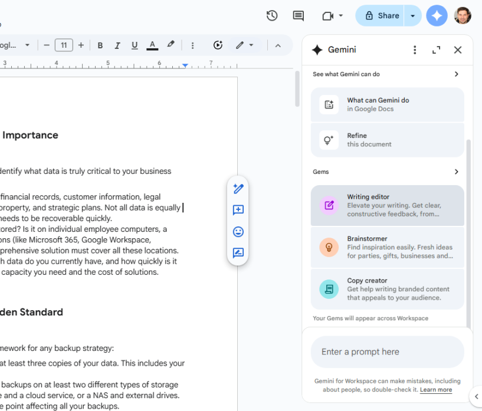
Task: Add a comment using the floating comment icon
Action: point(238,210)
